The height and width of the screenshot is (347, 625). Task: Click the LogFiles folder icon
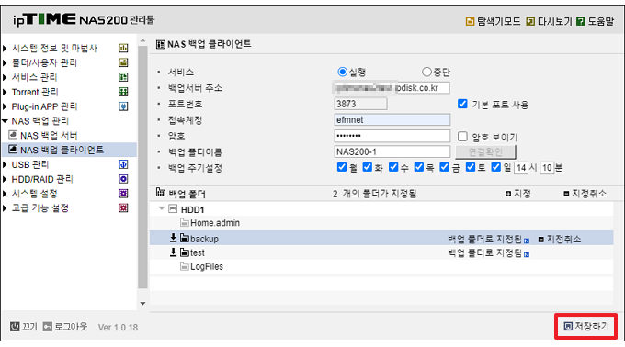pyautogui.click(x=185, y=266)
